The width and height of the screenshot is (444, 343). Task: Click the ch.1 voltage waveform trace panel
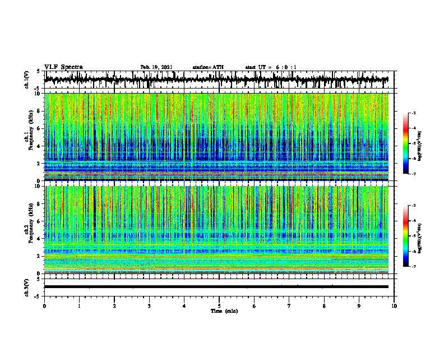pos(219,80)
